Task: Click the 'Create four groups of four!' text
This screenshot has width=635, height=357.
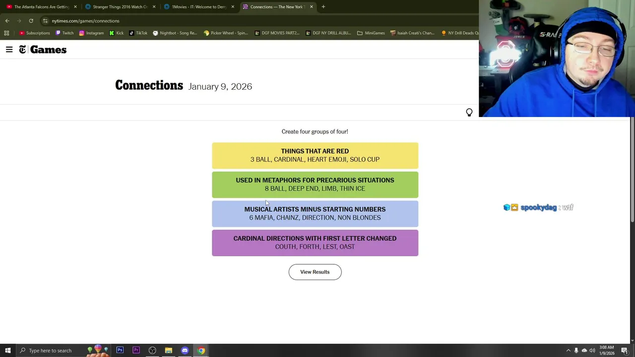Action: (315, 131)
